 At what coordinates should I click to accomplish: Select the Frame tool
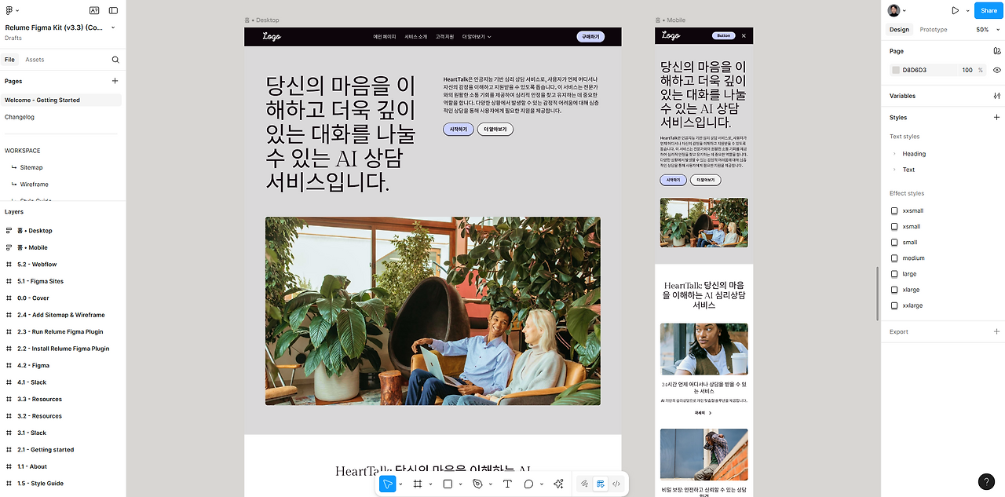click(x=417, y=484)
